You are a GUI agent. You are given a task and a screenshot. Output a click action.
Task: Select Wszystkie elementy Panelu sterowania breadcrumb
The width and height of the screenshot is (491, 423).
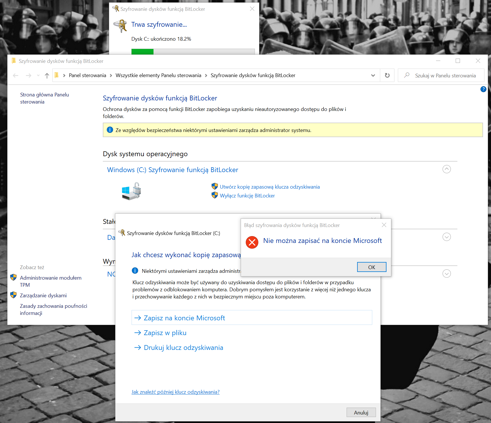click(x=158, y=75)
